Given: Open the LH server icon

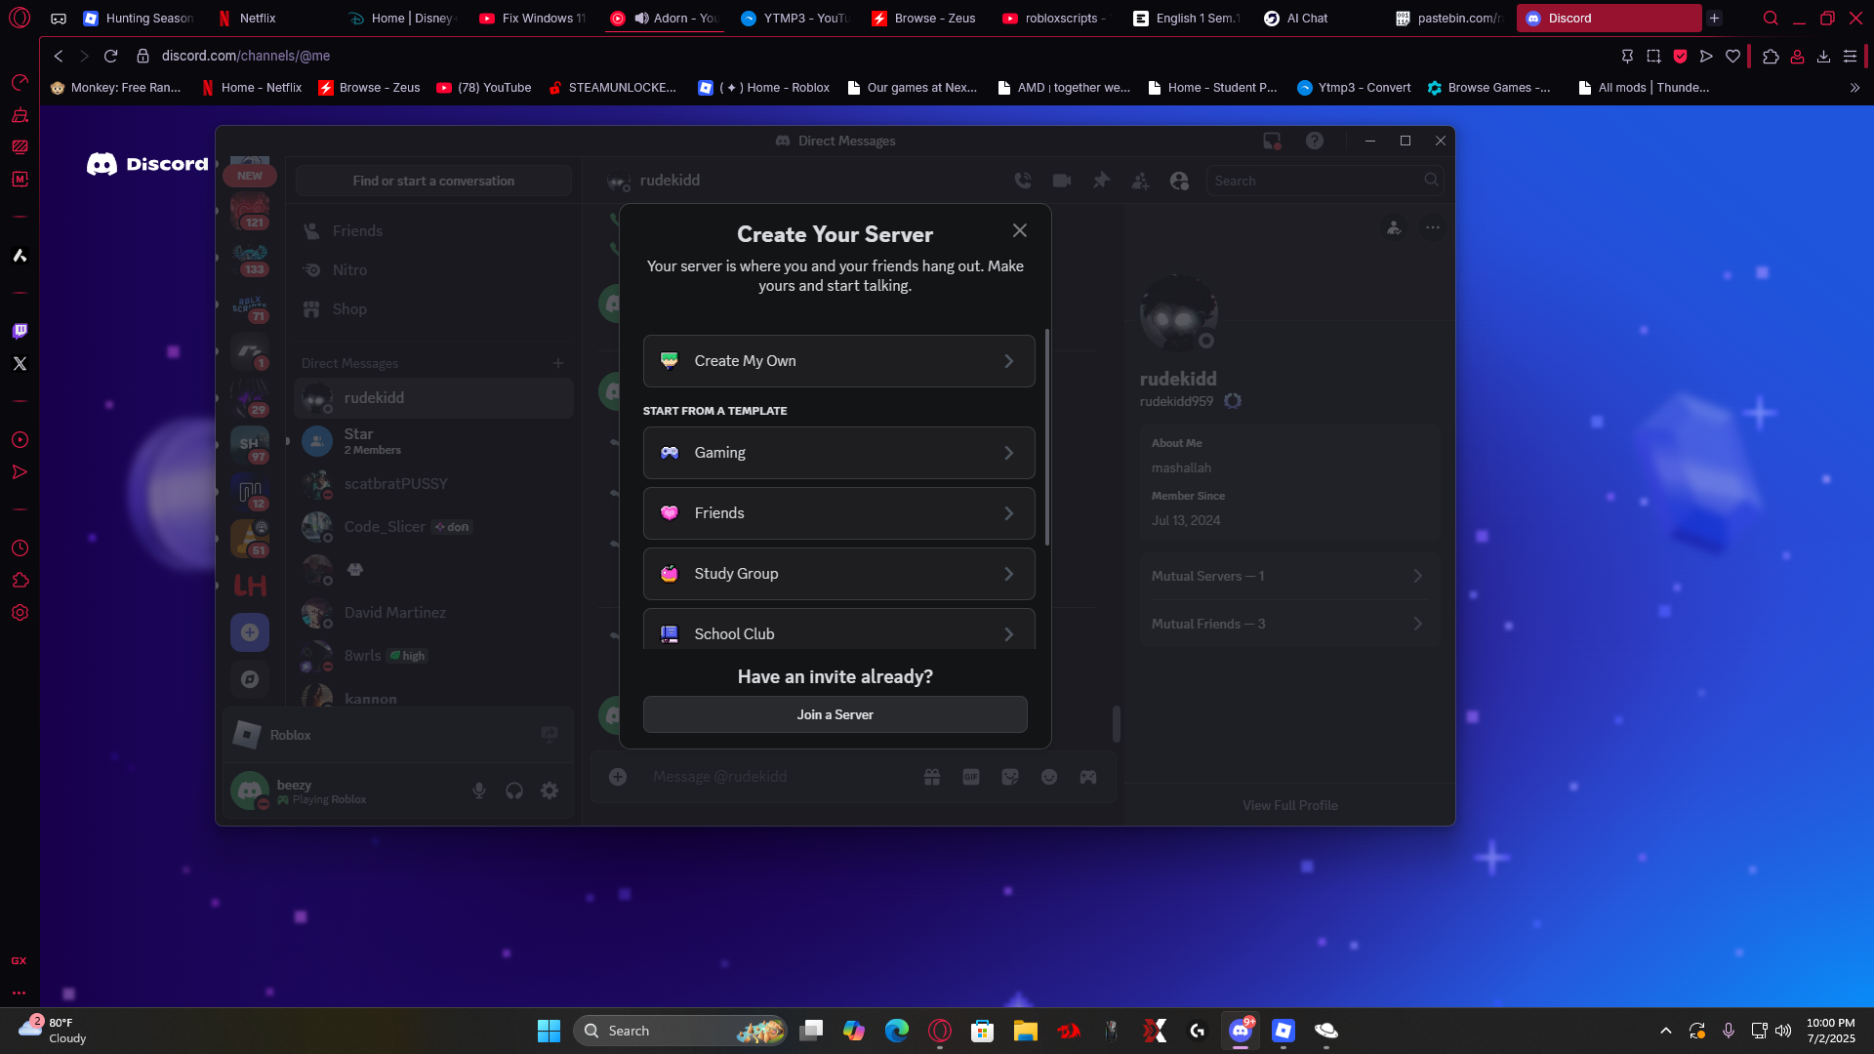Looking at the screenshot, I should 250,586.
